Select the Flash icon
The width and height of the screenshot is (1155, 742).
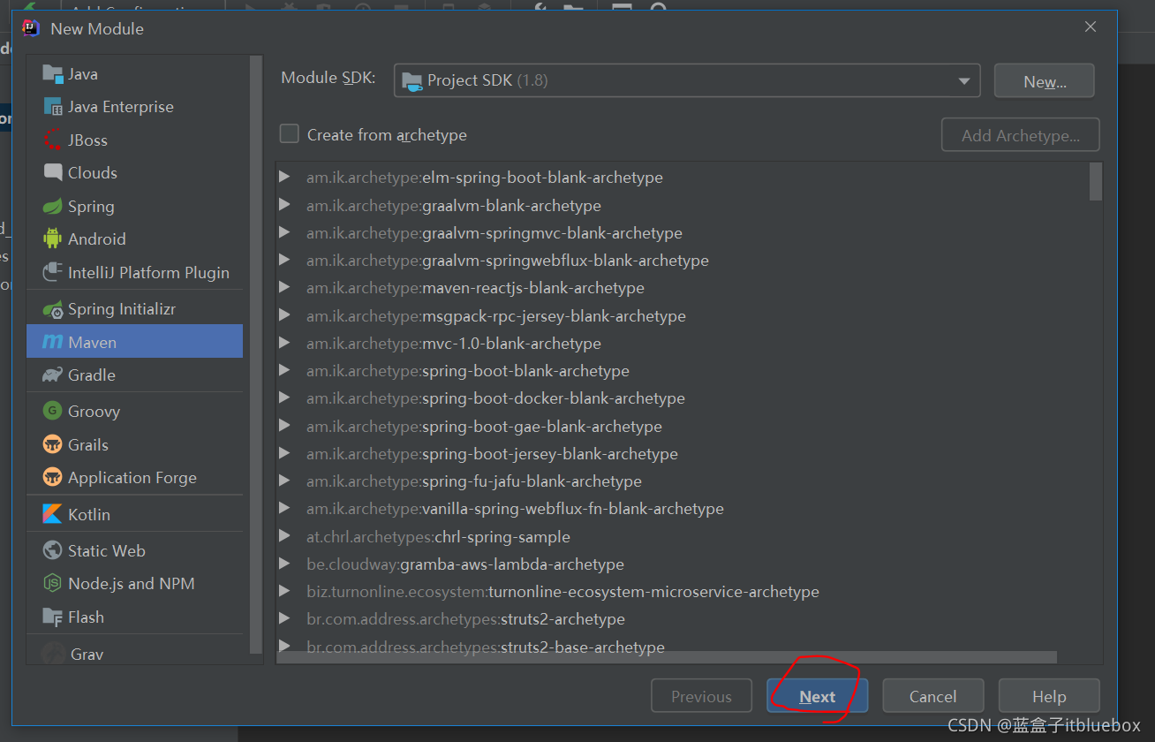[53, 617]
